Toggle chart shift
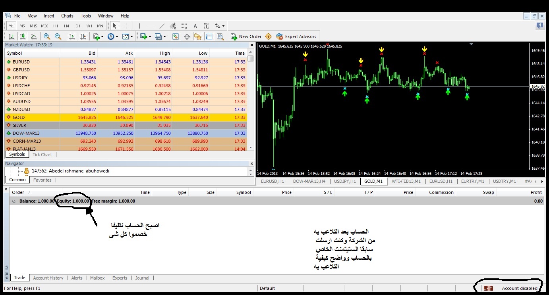The width and height of the screenshot is (549, 295). (83, 36)
